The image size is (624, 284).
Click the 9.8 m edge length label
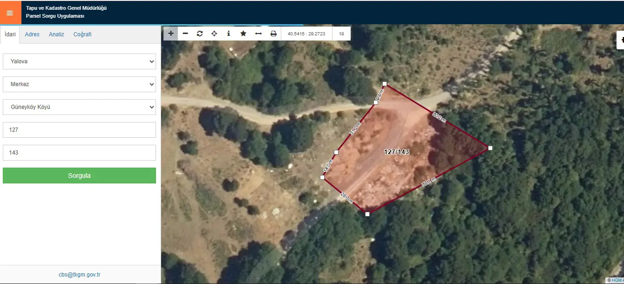pos(379,95)
